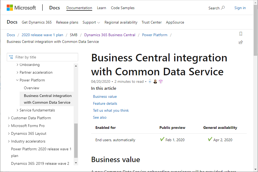Collapse the Power Platform tree section
The image size is (258, 172).
(17, 80)
